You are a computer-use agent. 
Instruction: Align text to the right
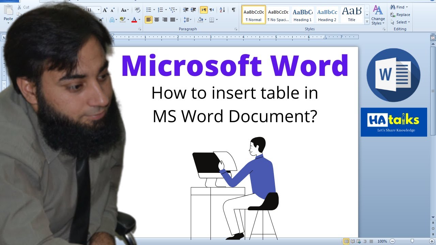click(x=165, y=20)
